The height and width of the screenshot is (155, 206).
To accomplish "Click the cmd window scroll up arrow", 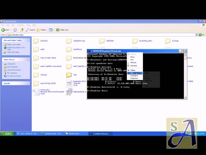I will pyautogui.click(x=185, y=55).
